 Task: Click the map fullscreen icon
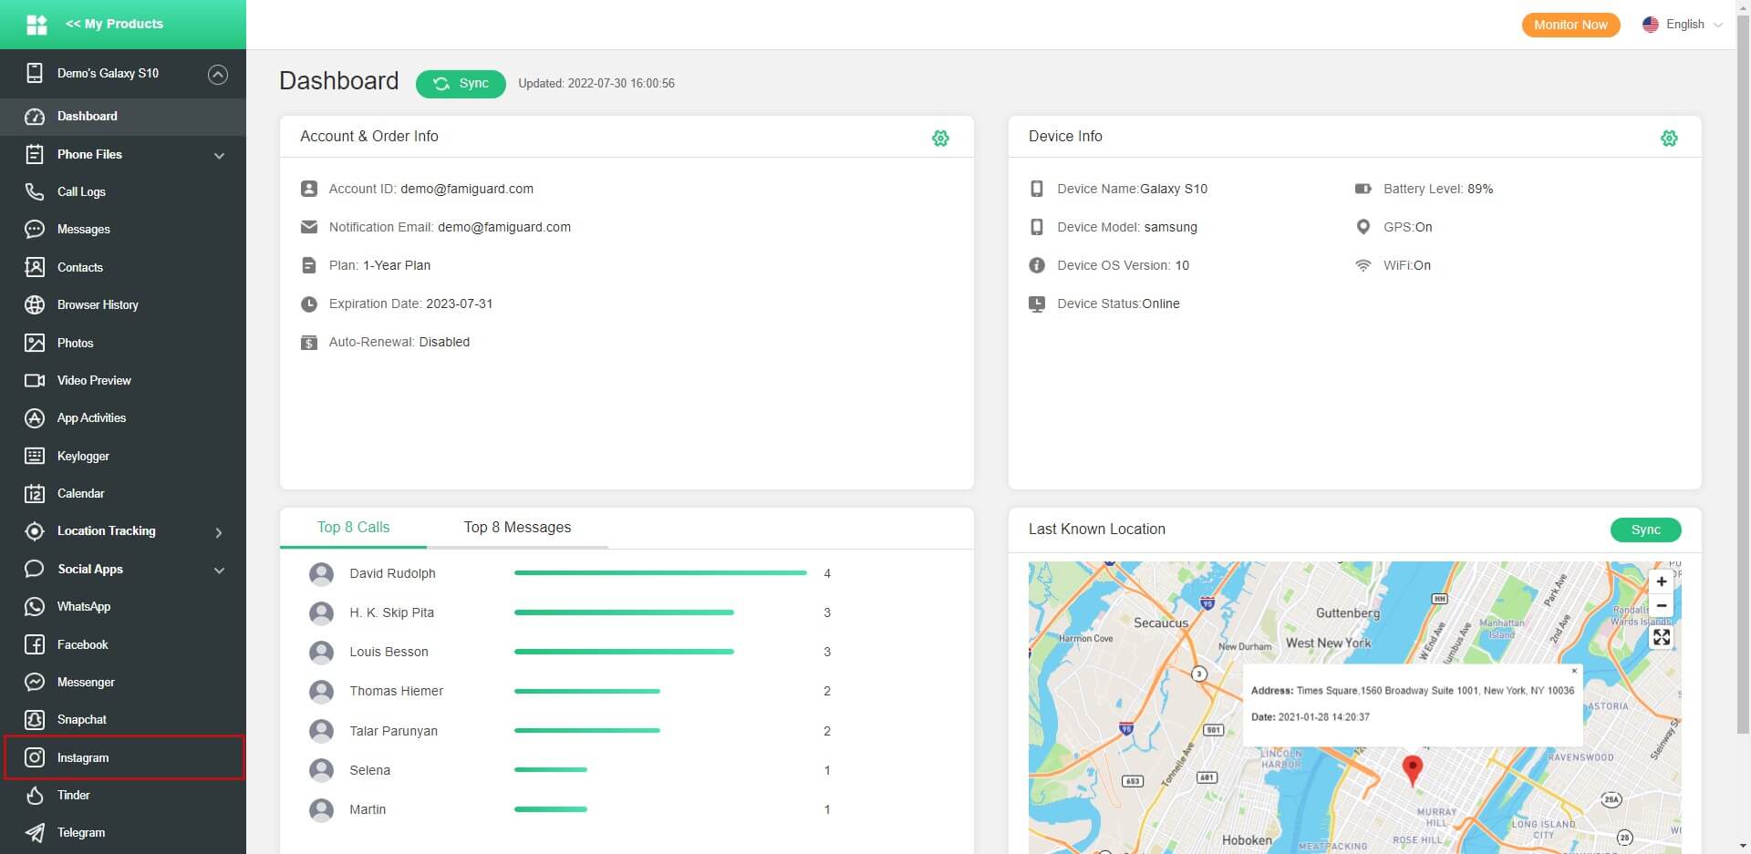point(1662,637)
